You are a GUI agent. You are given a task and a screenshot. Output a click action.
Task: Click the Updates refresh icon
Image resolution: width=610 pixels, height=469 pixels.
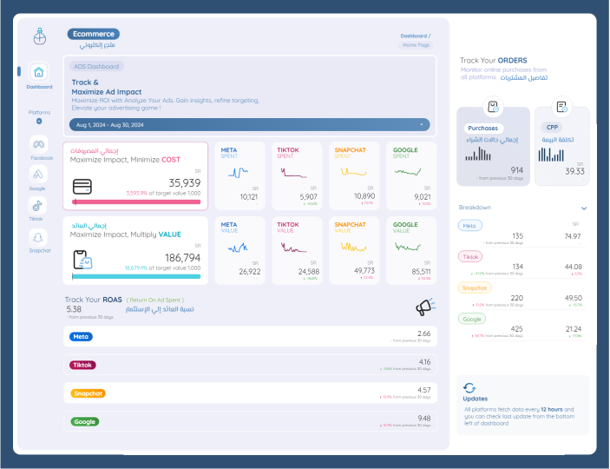click(469, 388)
